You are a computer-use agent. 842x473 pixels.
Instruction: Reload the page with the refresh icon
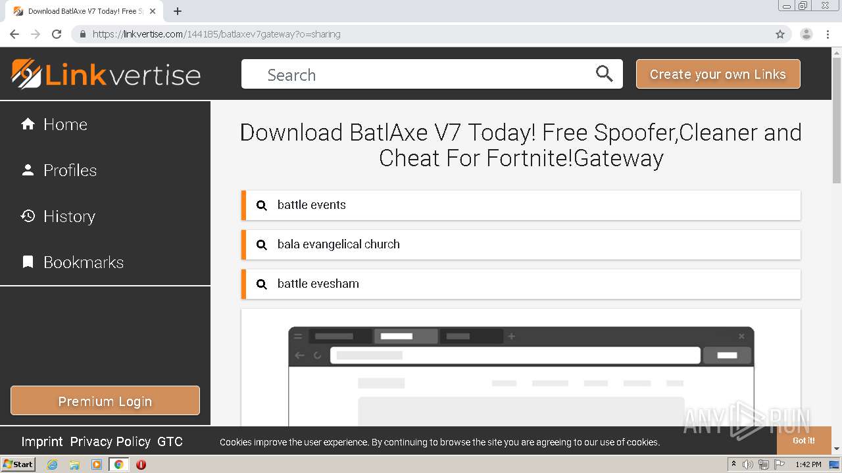pyautogui.click(x=57, y=34)
